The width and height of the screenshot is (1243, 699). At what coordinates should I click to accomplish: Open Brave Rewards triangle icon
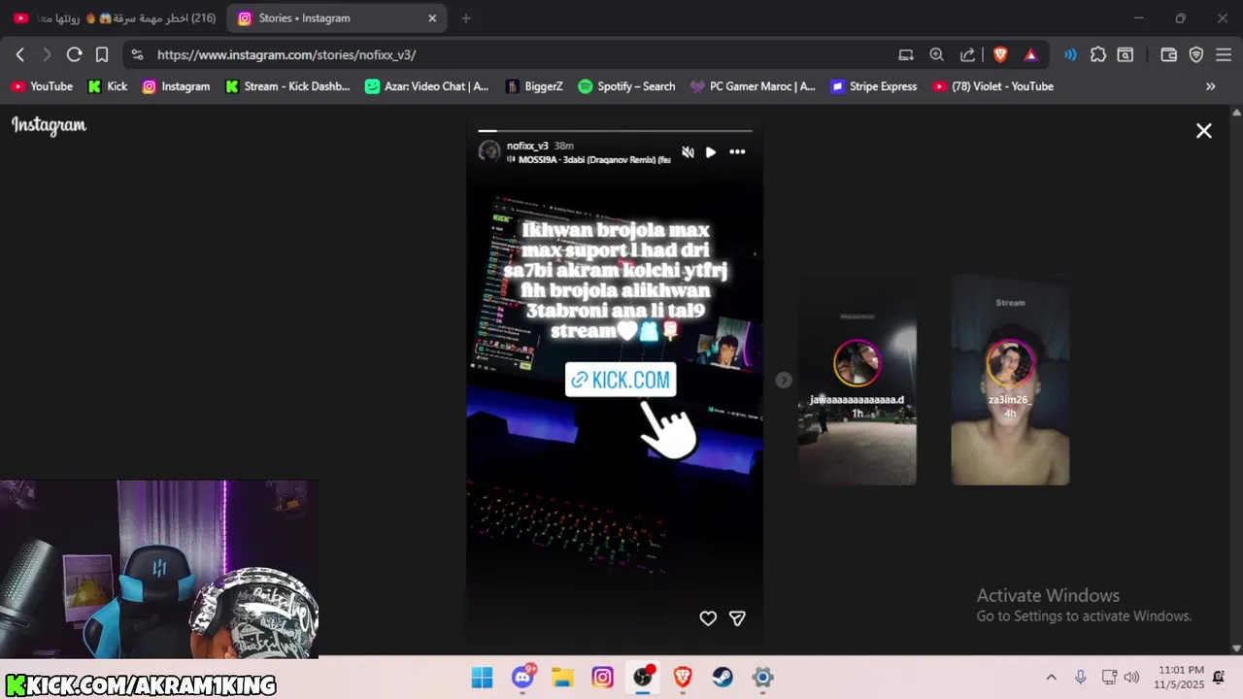click(x=1031, y=55)
